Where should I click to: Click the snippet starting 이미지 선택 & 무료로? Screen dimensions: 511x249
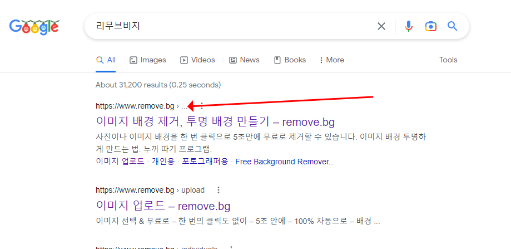(238, 221)
